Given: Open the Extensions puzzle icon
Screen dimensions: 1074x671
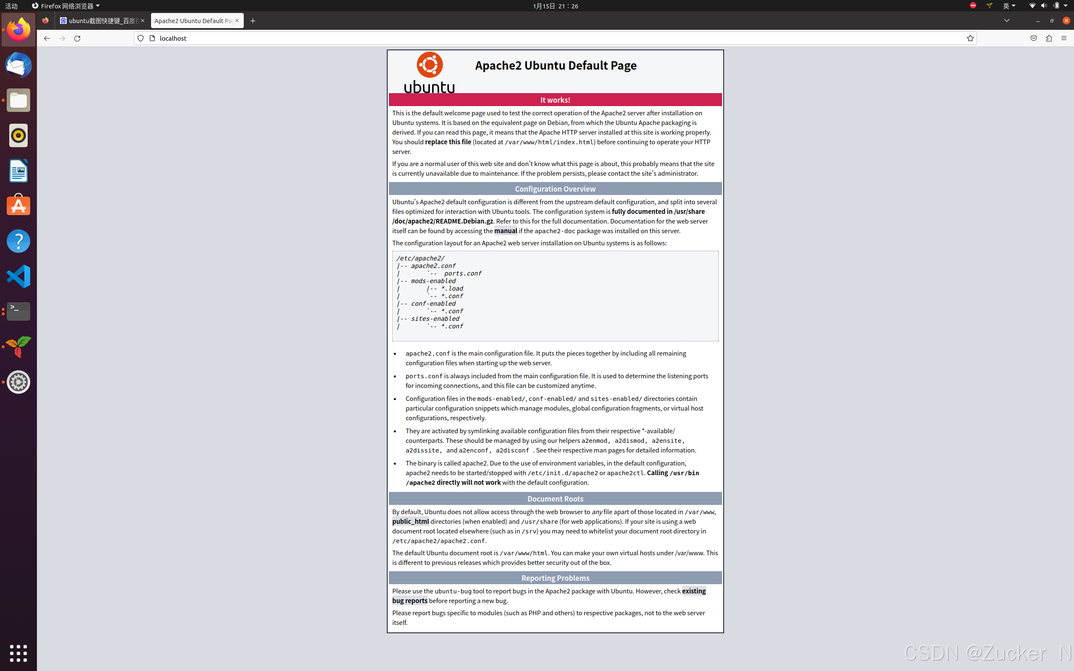Looking at the screenshot, I should [x=1049, y=38].
